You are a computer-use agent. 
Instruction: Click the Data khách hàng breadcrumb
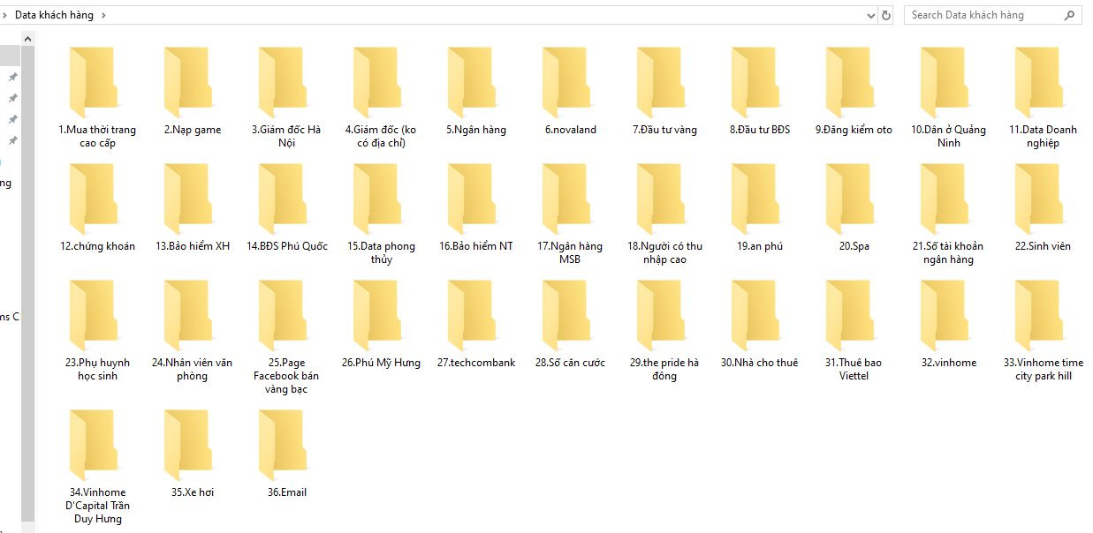54,15
